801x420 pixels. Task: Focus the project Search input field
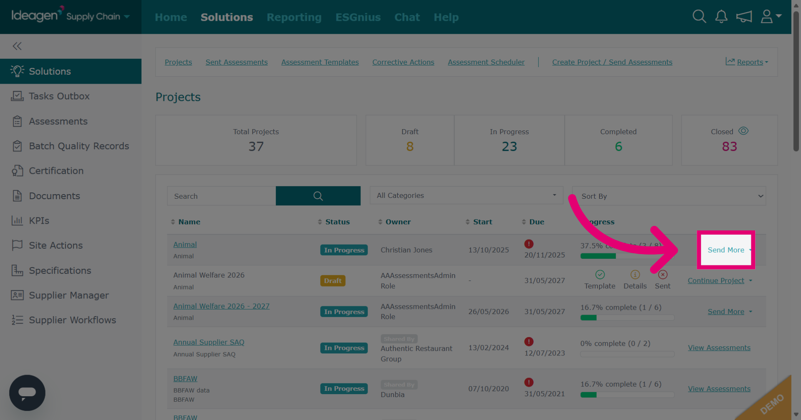coord(221,196)
